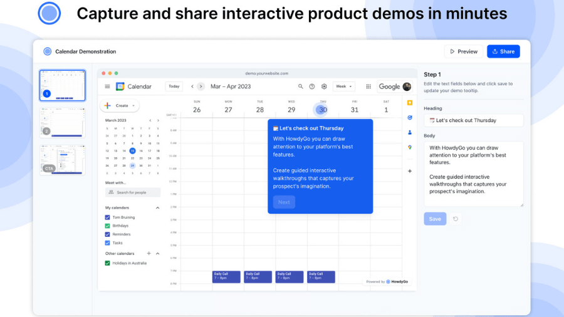This screenshot has height=317, width=564.
Task: Click the HowdyGo logo beside Calendar Demonstration
Action: click(x=47, y=51)
